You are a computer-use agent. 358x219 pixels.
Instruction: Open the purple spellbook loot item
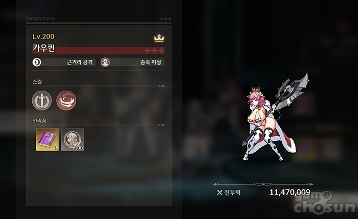click(x=47, y=139)
